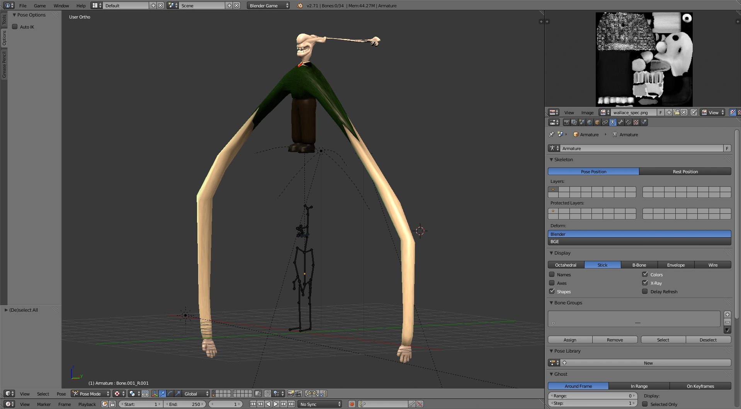Open the Render properties camera icon
741x409 pixels.
click(566, 122)
